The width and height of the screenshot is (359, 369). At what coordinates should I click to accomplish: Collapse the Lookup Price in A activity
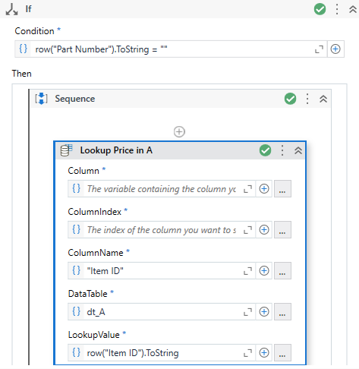pyautogui.click(x=298, y=150)
